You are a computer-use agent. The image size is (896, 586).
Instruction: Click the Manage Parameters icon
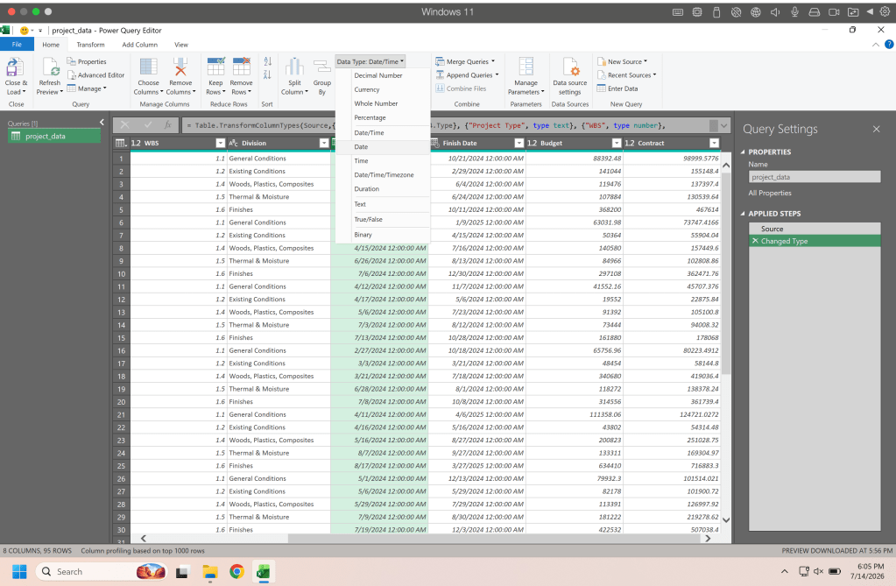pyautogui.click(x=526, y=67)
